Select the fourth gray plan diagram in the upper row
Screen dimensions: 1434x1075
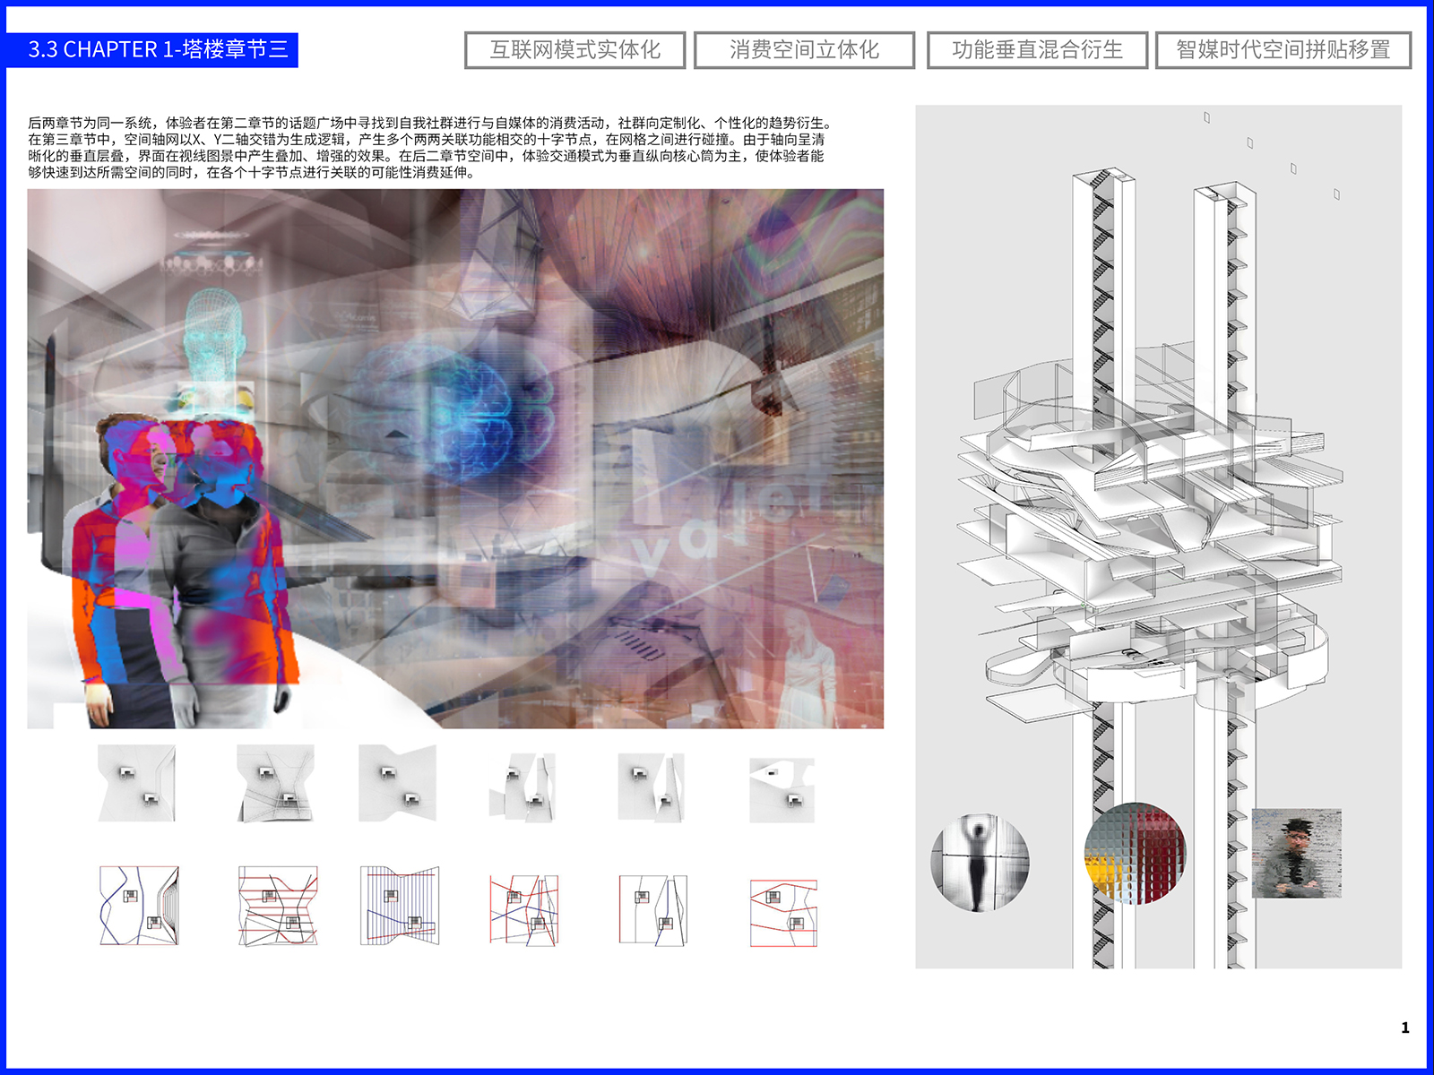click(x=523, y=787)
